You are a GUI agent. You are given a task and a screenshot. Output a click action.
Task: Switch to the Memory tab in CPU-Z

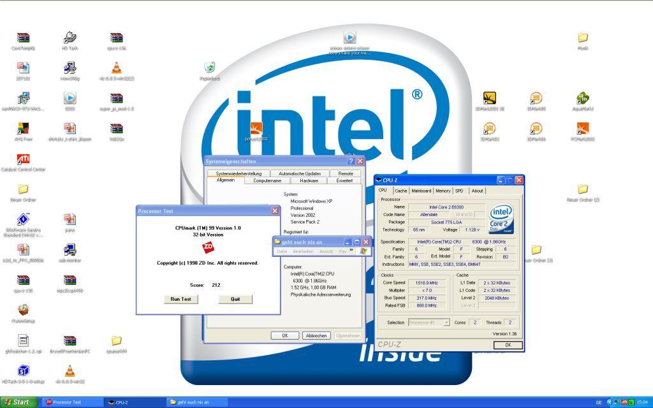coord(443,191)
